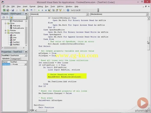This screenshot has height=113, width=151.
Task: Click the project tree horizontal scrollbar thumb
Action: (x=10, y=48)
